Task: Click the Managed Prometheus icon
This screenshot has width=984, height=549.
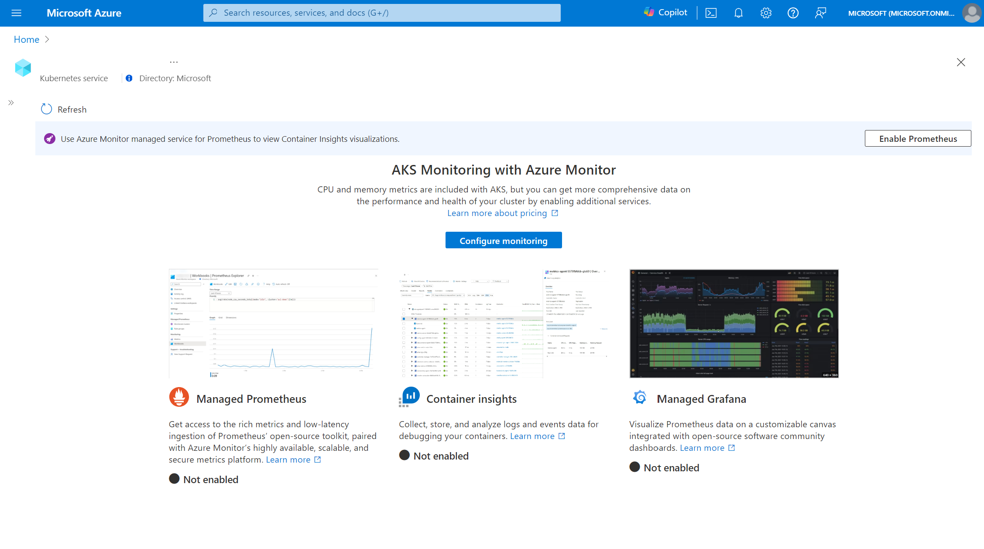Action: click(178, 398)
